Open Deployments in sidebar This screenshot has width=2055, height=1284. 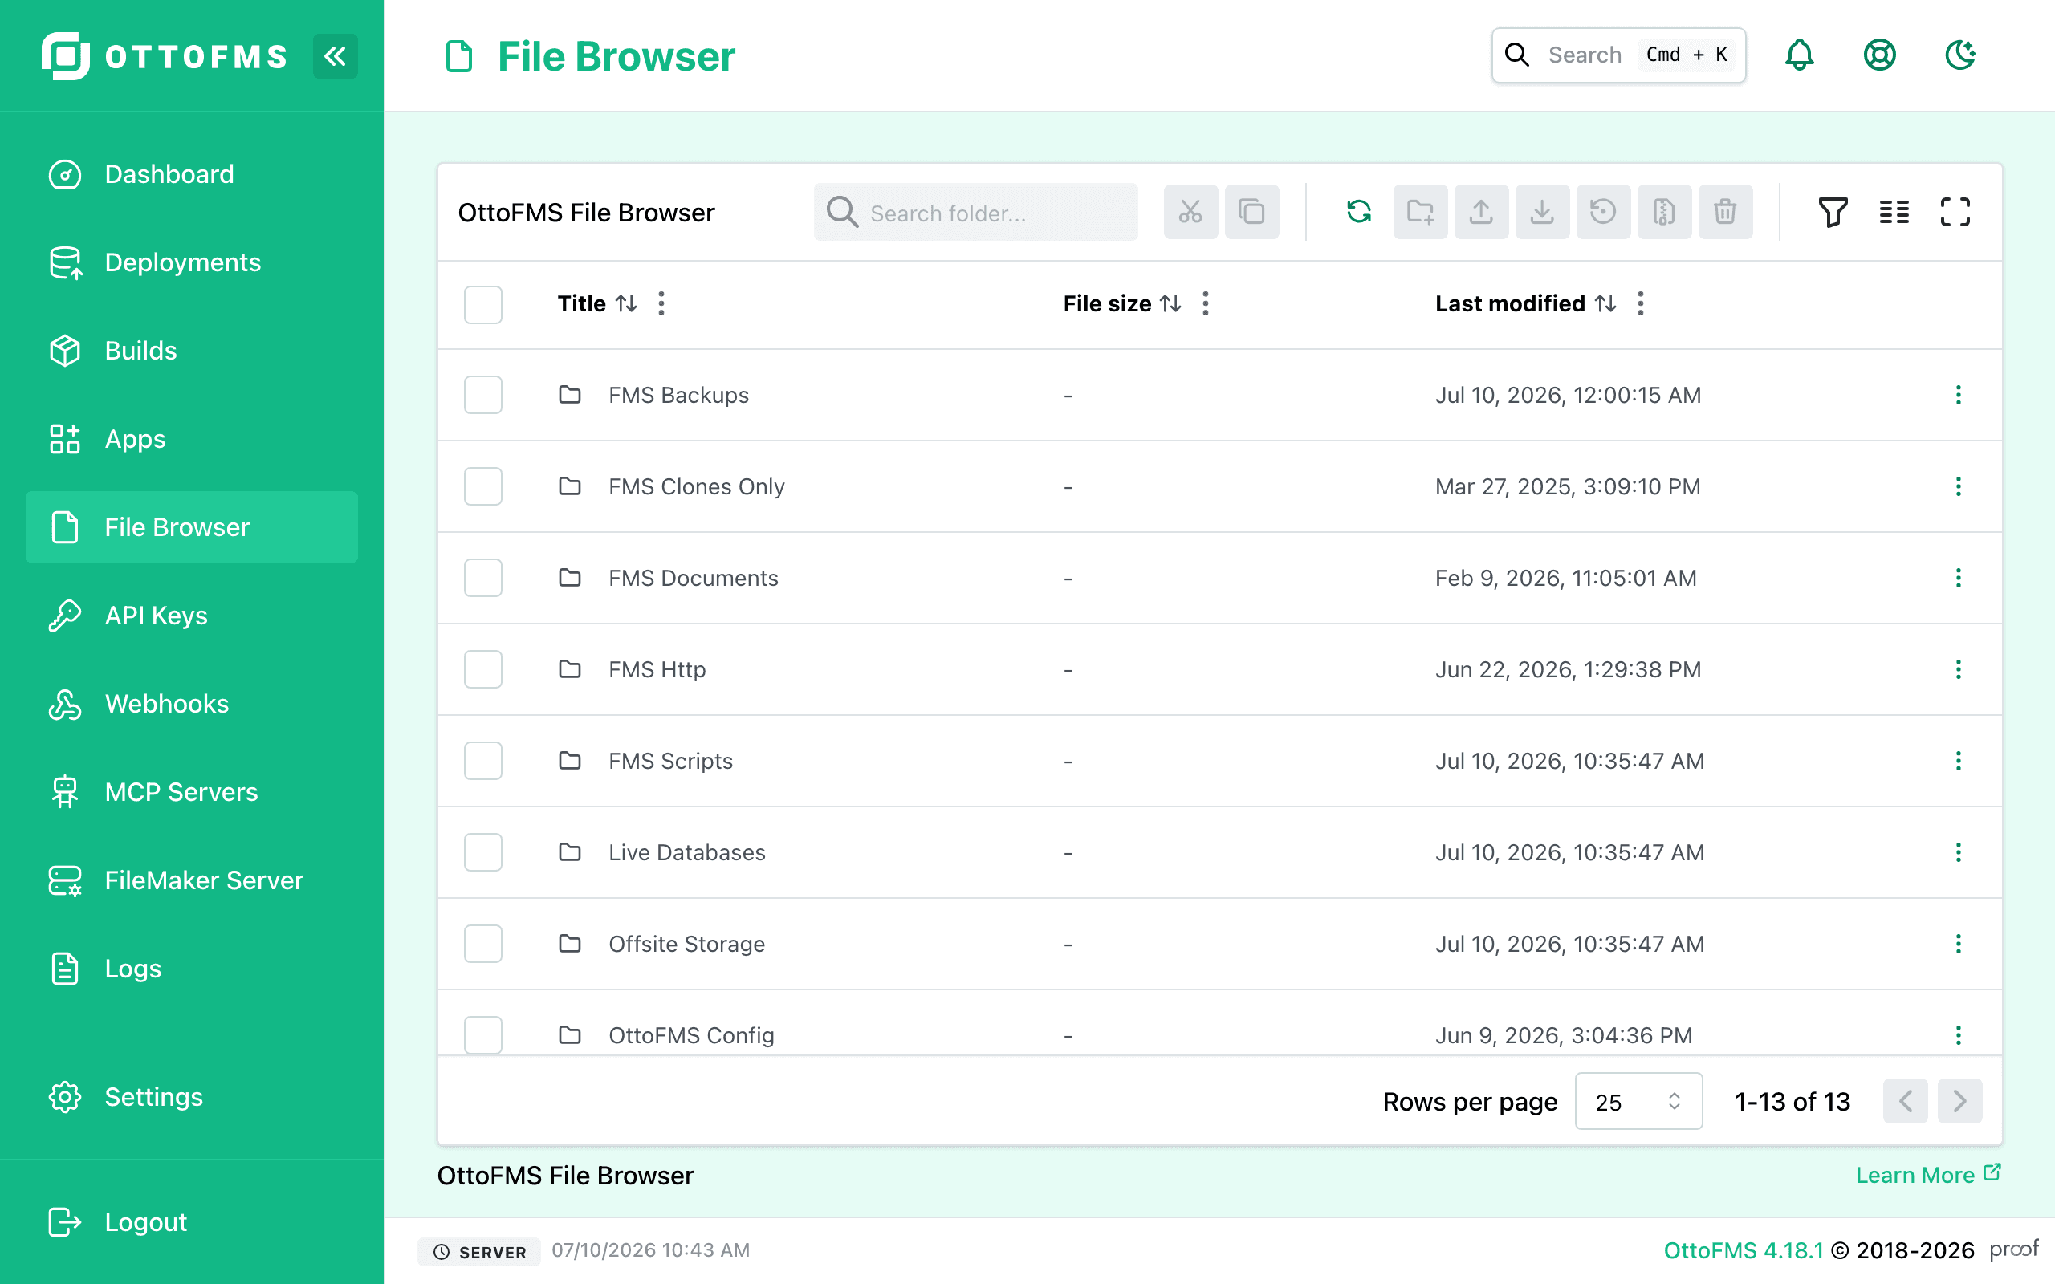click(192, 262)
